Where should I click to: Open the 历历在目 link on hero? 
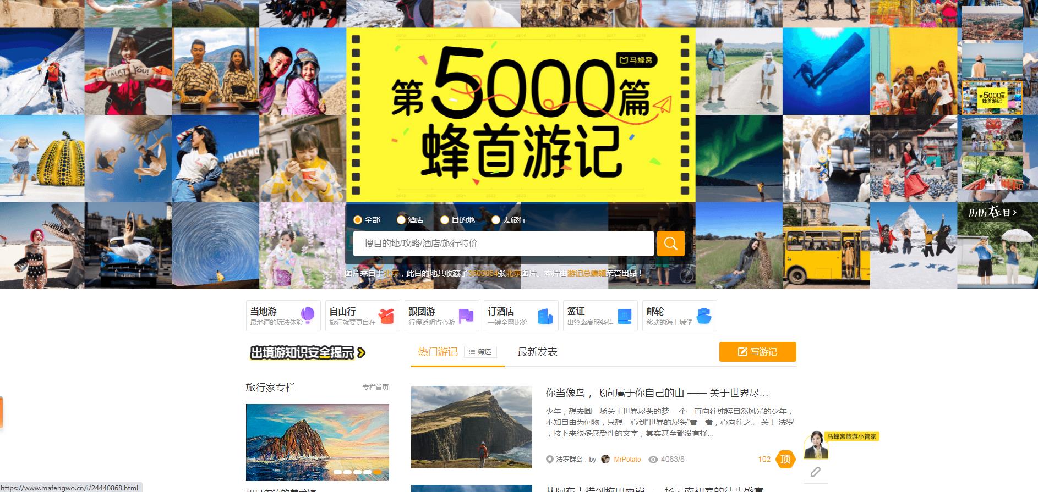click(x=992, y=212)
